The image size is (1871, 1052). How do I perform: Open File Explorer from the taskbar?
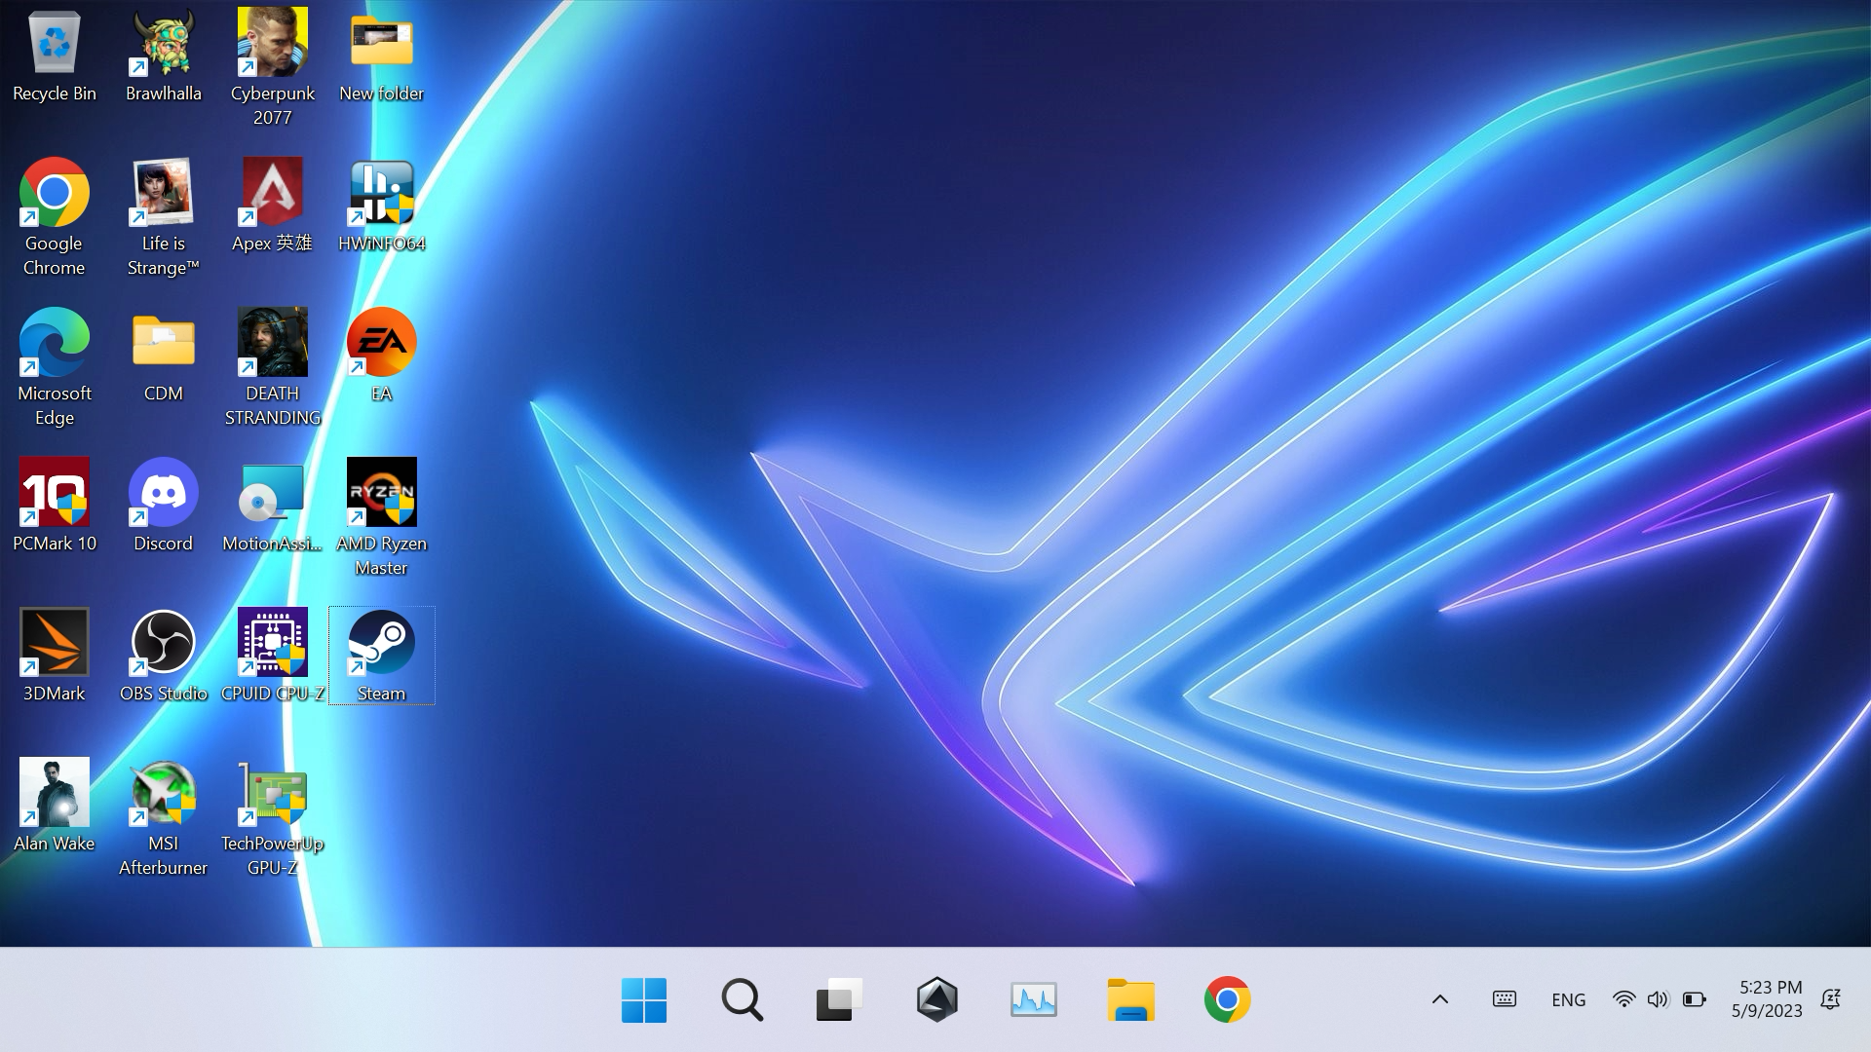click(1131, 1000)
